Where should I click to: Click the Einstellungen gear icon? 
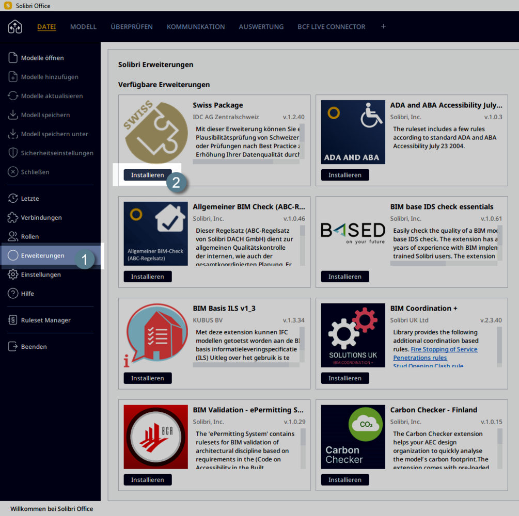pos(12,274)
